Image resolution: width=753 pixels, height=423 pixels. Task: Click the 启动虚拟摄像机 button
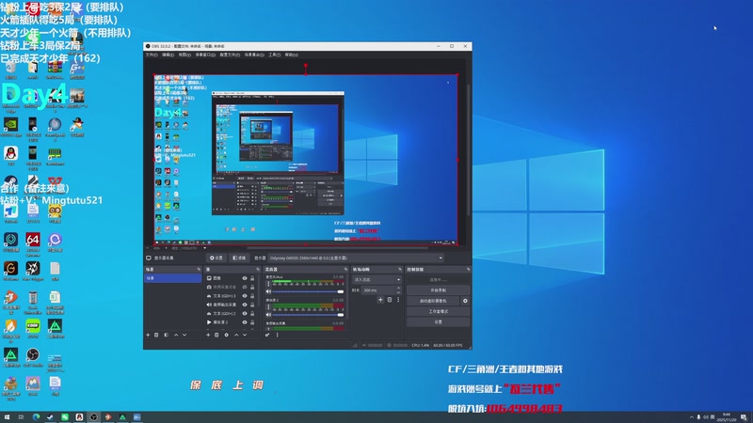pyautogui.click(x=434, y=301)
